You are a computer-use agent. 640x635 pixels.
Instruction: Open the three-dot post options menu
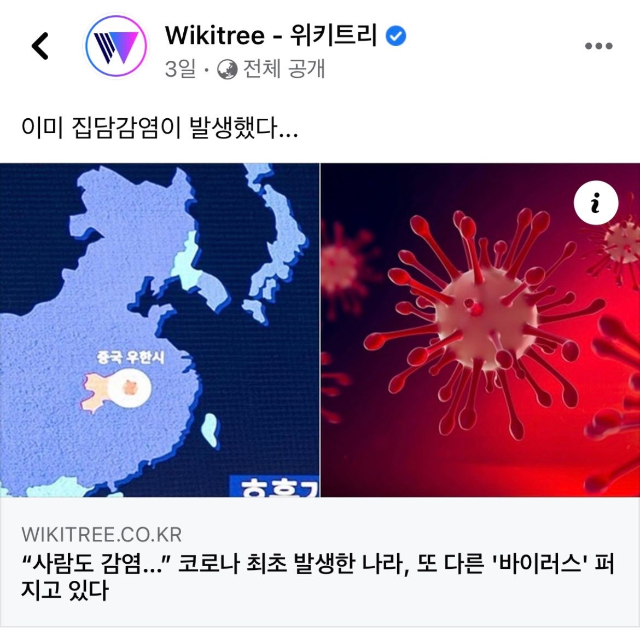599,46
